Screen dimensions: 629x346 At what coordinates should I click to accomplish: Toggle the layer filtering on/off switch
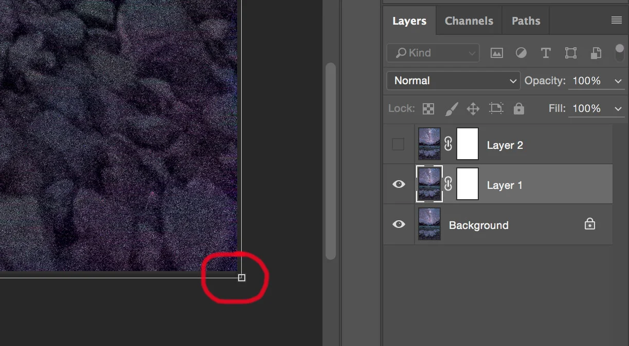619,52
